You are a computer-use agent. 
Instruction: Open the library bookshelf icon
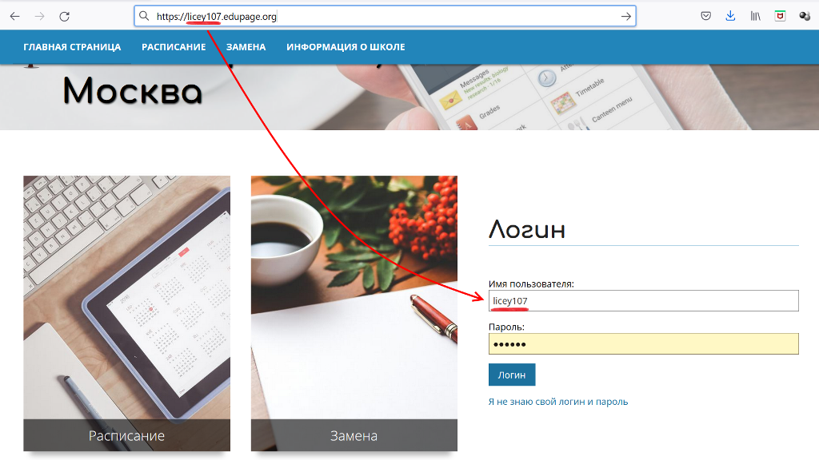click(x=755, y=16)
